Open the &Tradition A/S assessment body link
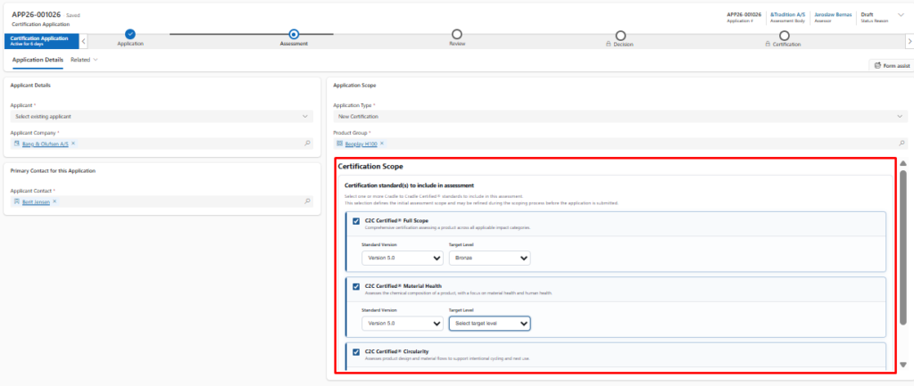 (785, 13)
